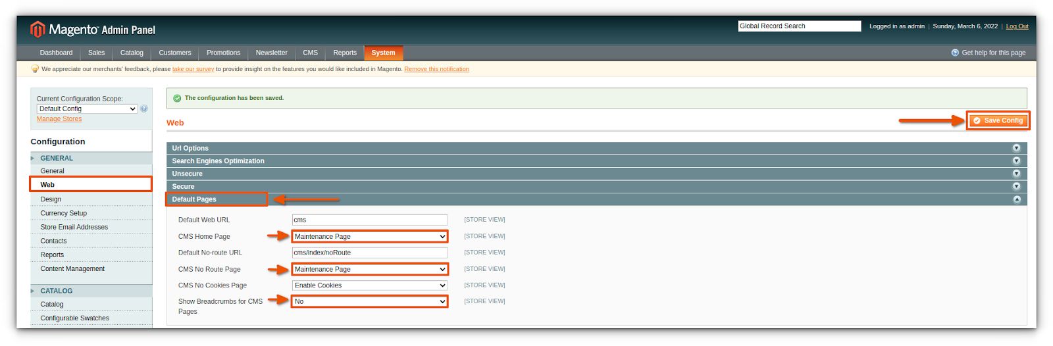This screenshot has width=1053, height=346.
Task: Click 'The configuration has been saved' message
Action: point(234,98)
